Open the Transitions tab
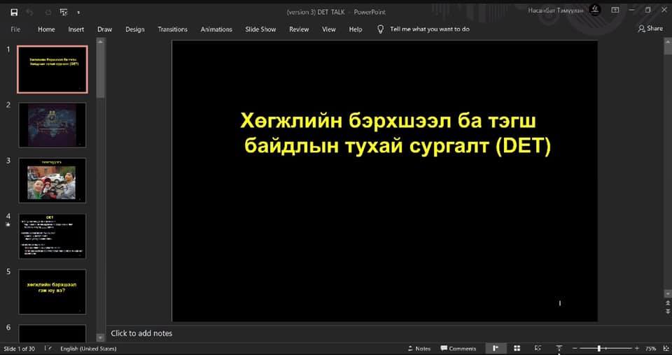Screen dimensions: 672x355 172,29
